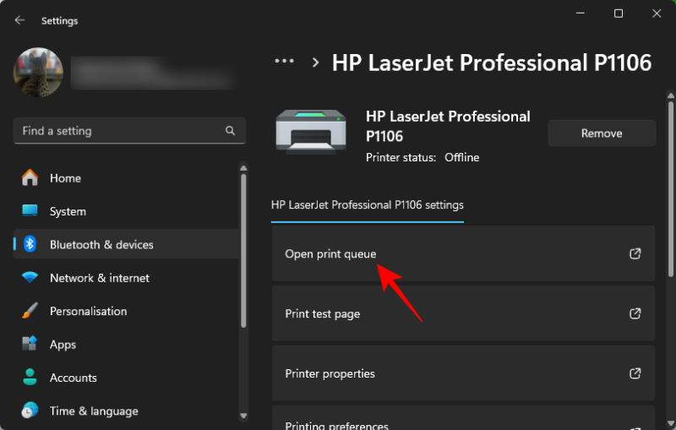
Task: Click the Network wifi icon
Action: (x=30, y=277)
